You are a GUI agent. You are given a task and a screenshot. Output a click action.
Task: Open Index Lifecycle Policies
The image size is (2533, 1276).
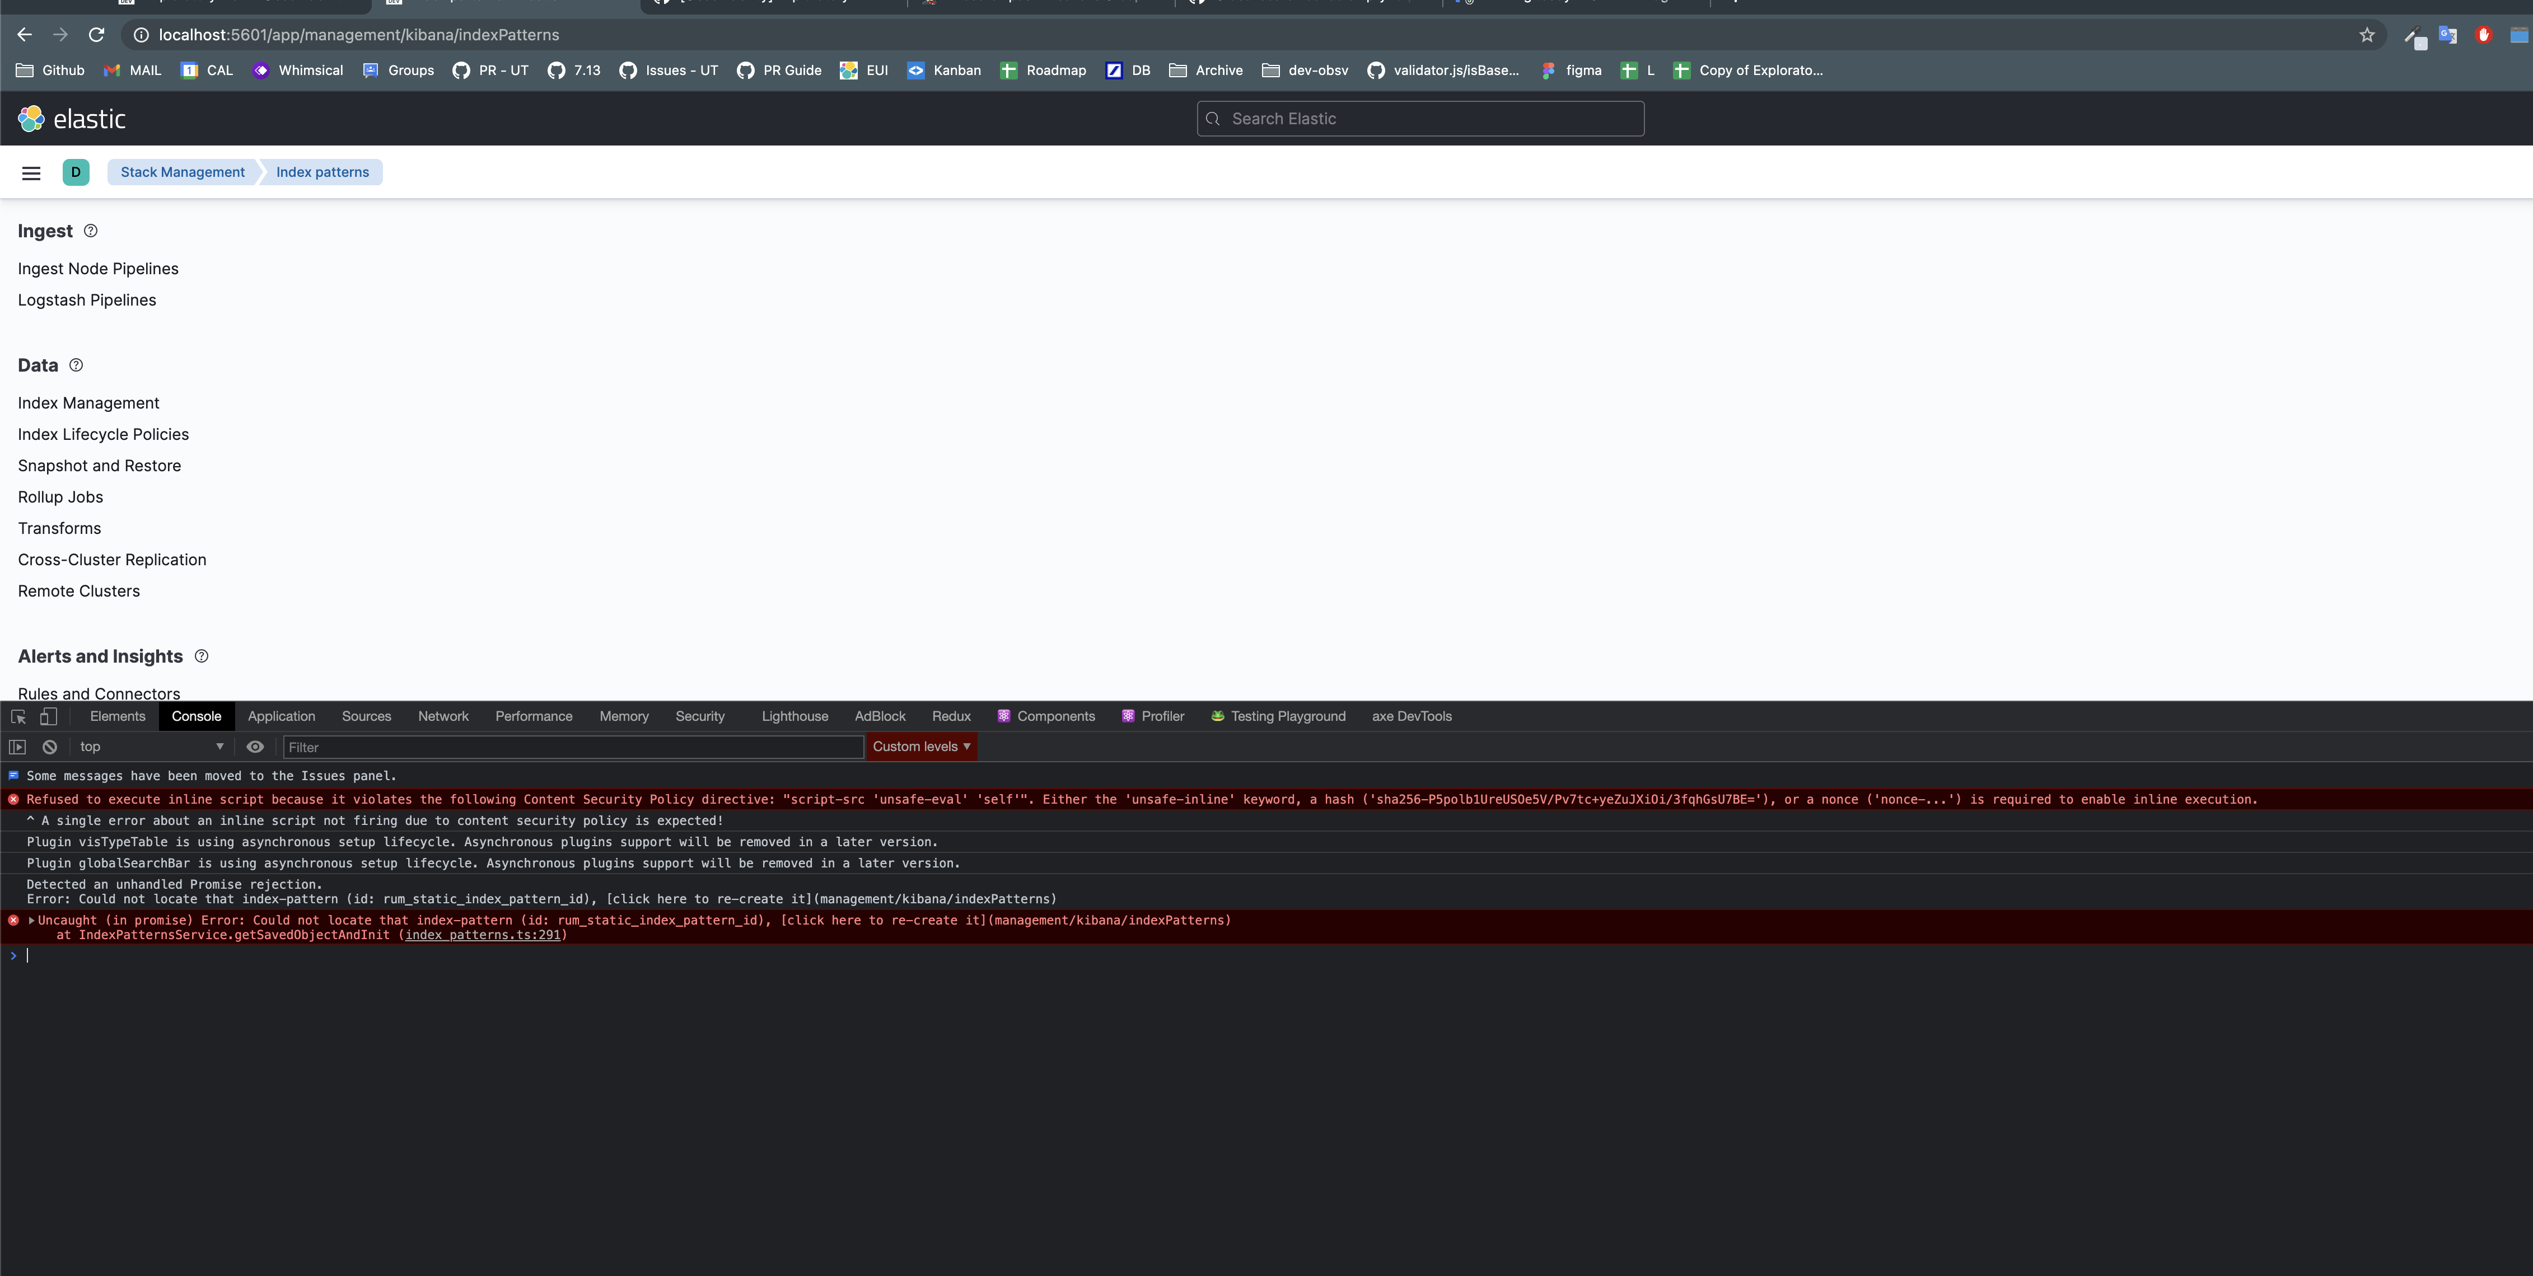click(x=103, y=434)
